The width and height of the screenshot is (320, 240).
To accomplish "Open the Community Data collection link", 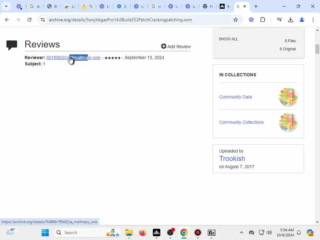I will click(235, 97).
